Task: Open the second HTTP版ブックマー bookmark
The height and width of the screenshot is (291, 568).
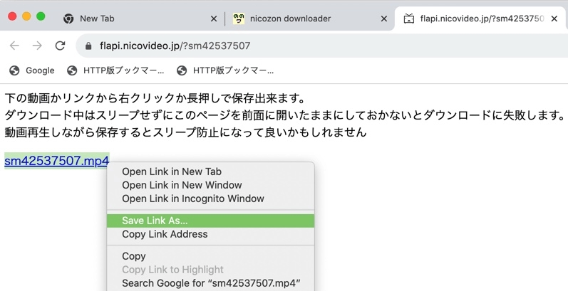Action: point(225,70)
